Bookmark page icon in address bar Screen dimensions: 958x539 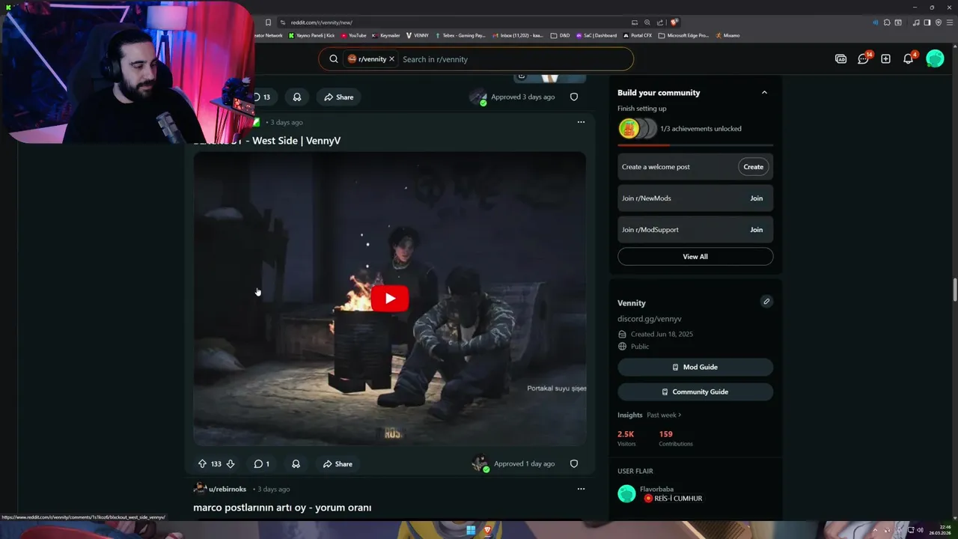pos(268,22)
